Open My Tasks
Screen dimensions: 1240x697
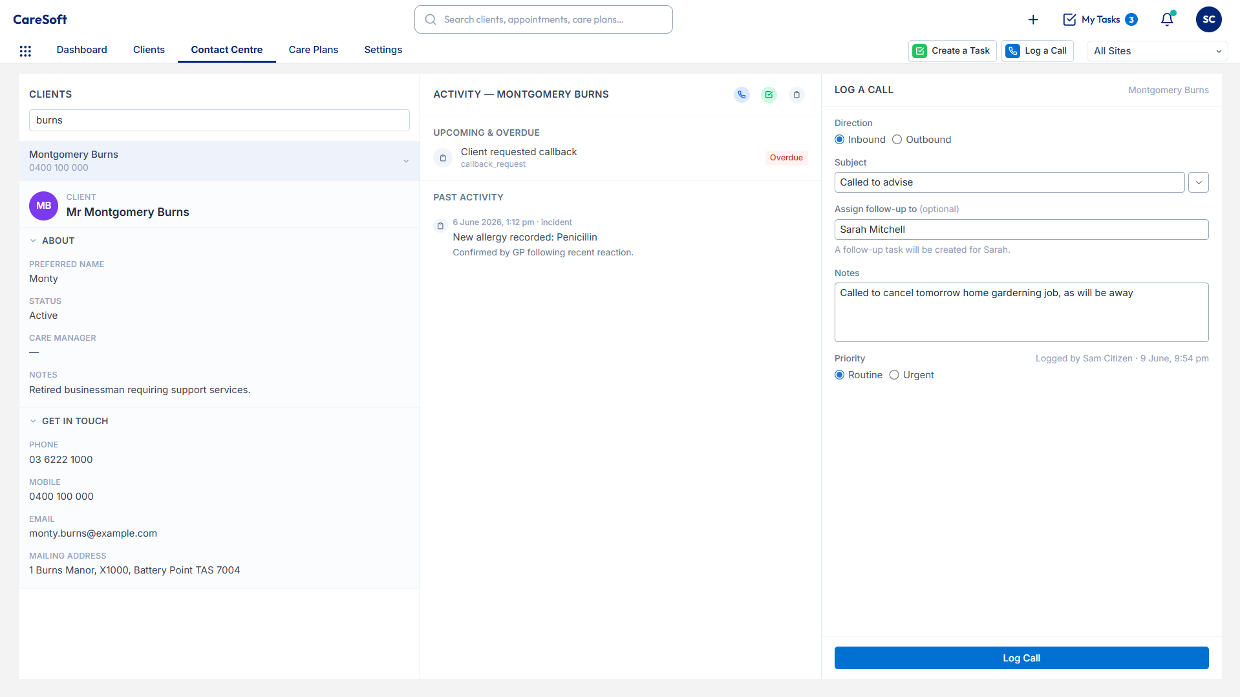pos(1100,19)
